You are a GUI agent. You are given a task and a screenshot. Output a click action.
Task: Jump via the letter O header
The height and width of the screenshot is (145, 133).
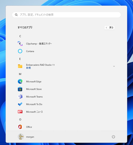[20, 119]
